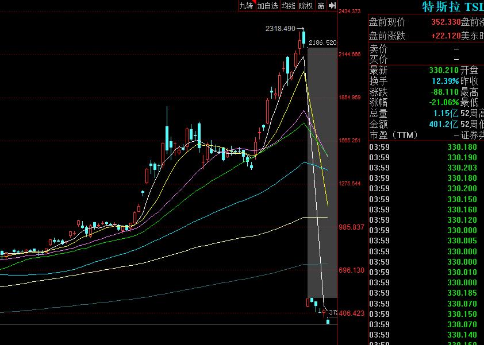Screen dimensions: 484x345
Task: Click the arrow-to-end icon in toolbar
Action: (332, 6)
